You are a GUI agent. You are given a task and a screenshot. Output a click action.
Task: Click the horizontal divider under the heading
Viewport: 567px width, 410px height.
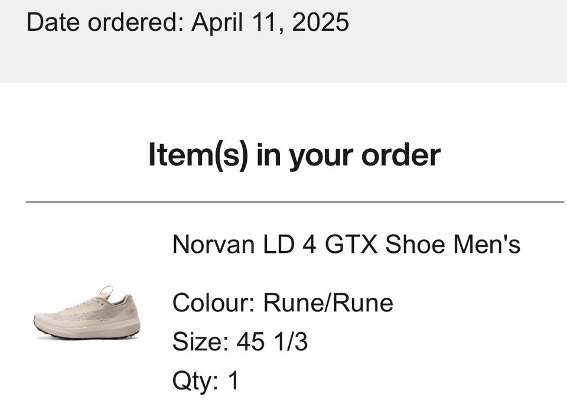click(x=294, y=202)
